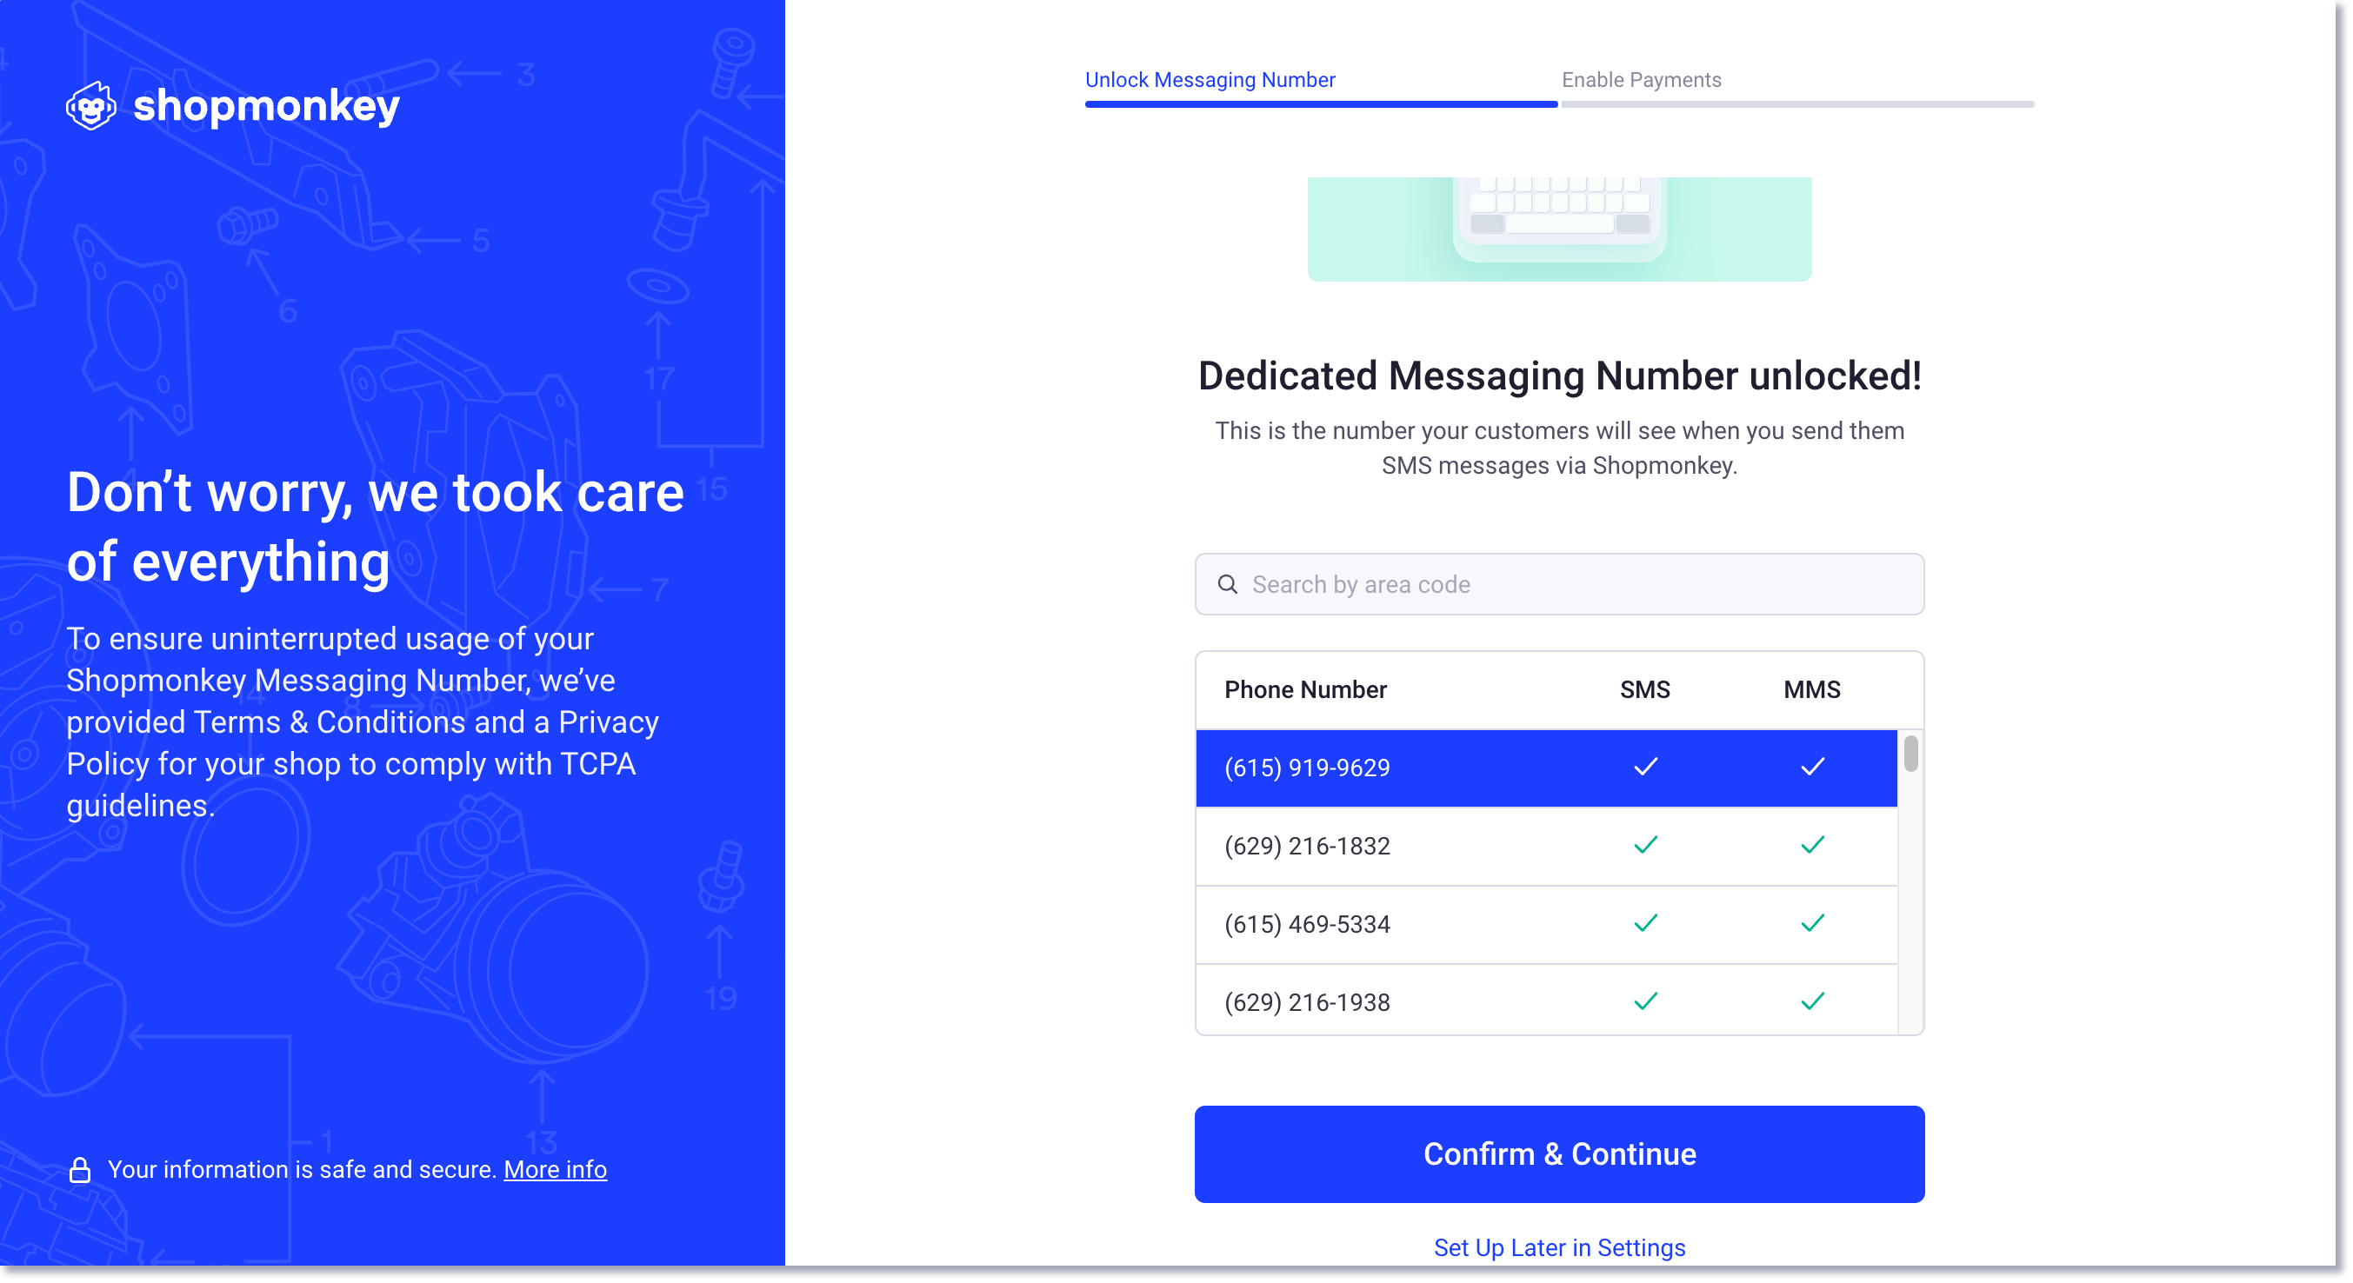This screenshot has height=1283, width=2353.
Task: Select phone number (615) 919-9629
Action: 1545,768
